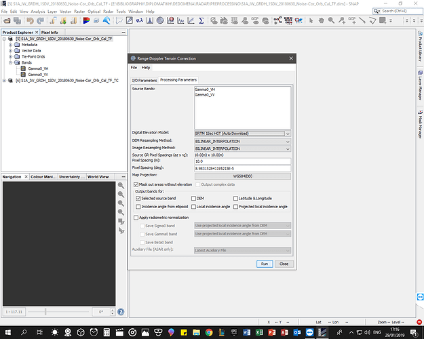This screenshot has width=424, height=339.
Task: Click the GCP manager icon in toolbar
Action: (x=255, y=20)
